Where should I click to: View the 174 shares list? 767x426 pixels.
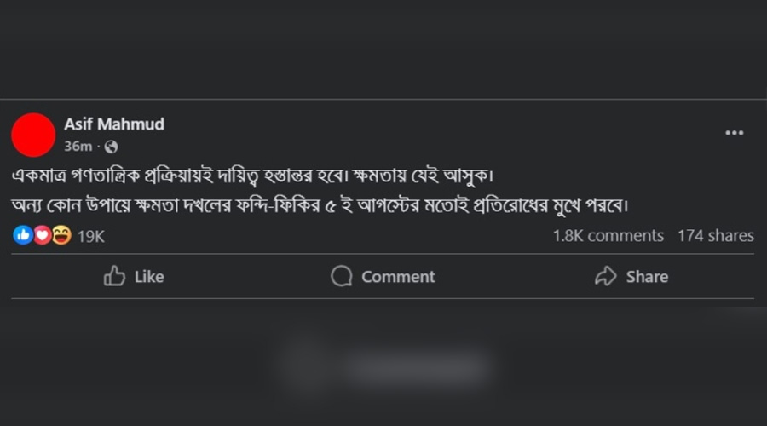point(716,236)
